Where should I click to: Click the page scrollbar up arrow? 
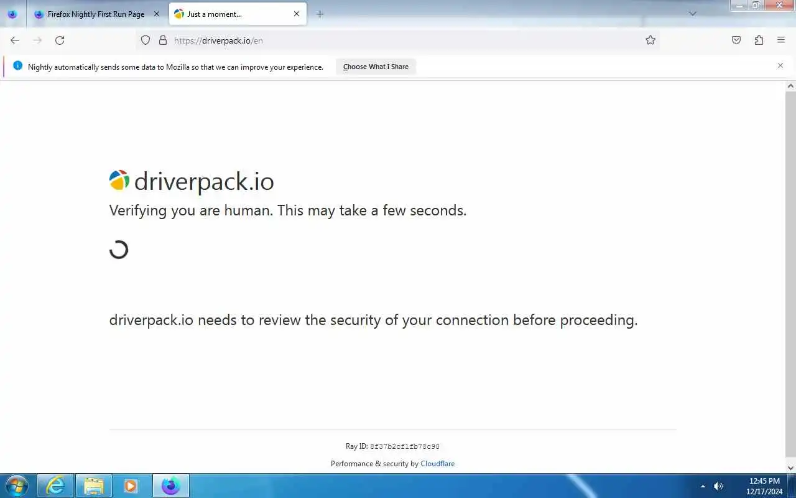tap(790, 86)
